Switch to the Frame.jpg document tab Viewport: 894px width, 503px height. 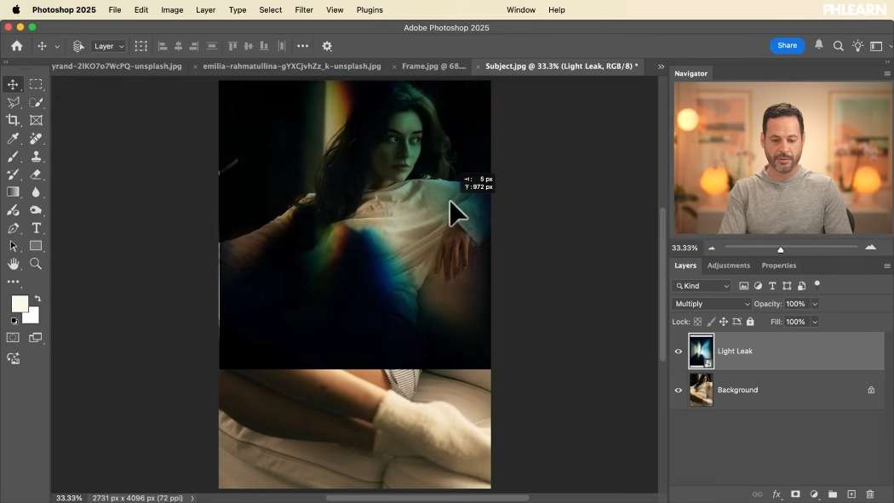coord(433,66)
